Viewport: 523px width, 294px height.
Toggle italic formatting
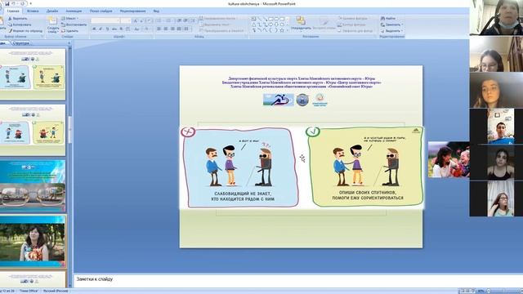pyautogui.click(x=101, y=29)
